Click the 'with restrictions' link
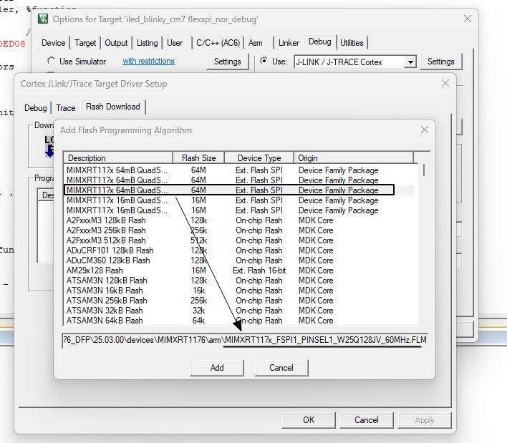The height and width of the screenshot is (443, 507). point(148,61)
